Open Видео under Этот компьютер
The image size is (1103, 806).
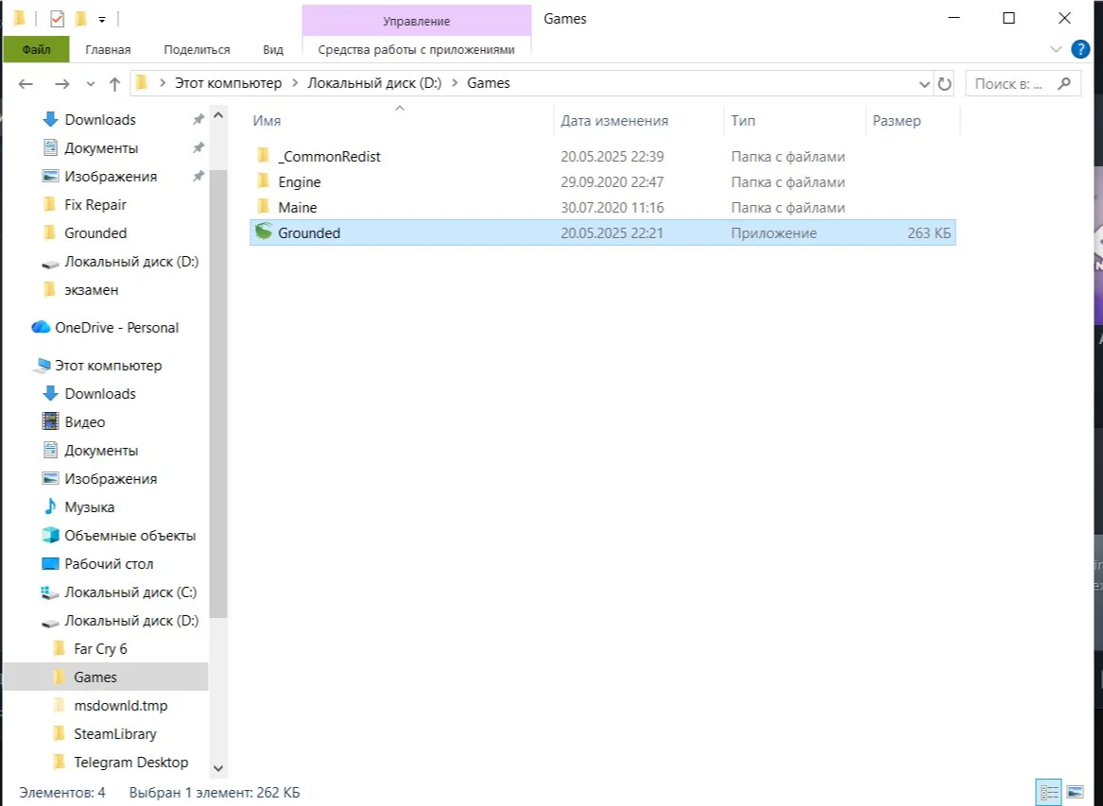pyautogui.click(x=84, y=422)
